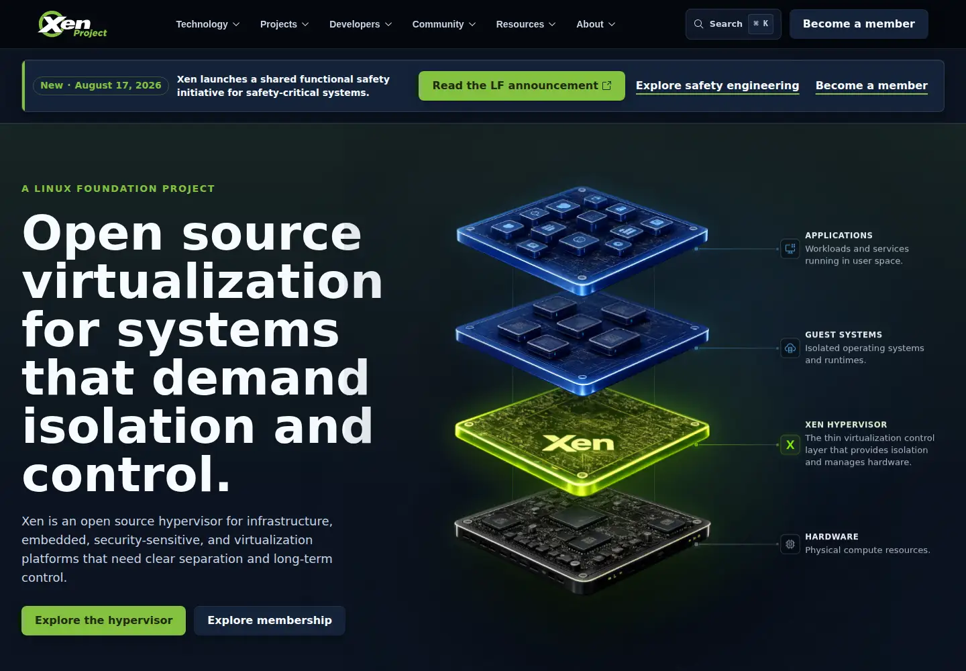This screenshot has height=671, width=966.
Task: Click the Applications layer icon
Action: point(790,249)
